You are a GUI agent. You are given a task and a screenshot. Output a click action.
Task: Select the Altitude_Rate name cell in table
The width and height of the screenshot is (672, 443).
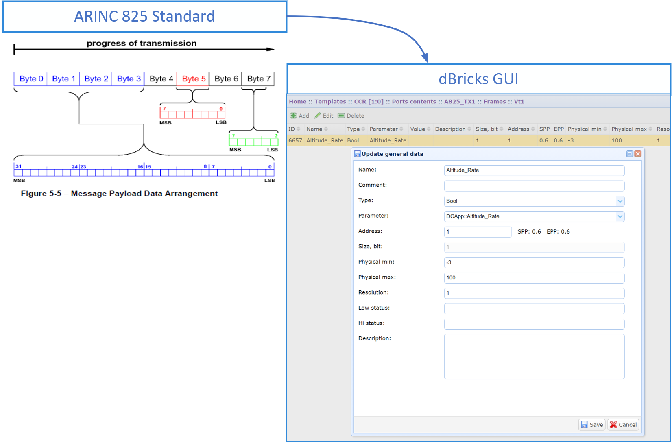(325, 140)
